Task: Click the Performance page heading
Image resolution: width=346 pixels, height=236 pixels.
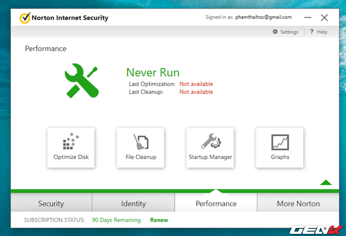Action: point(45,49)
